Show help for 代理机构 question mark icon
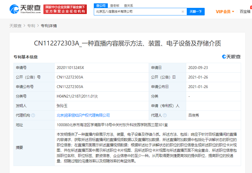This screenshot has height=173, width=252. (x=33, y=115)
